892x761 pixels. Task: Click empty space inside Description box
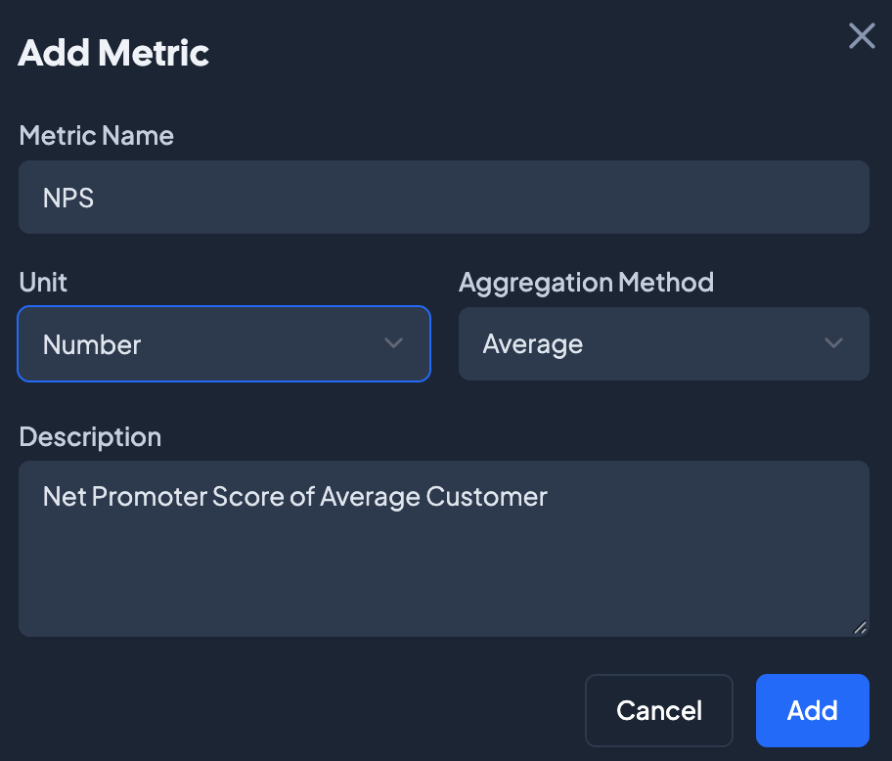pos(443,582)
